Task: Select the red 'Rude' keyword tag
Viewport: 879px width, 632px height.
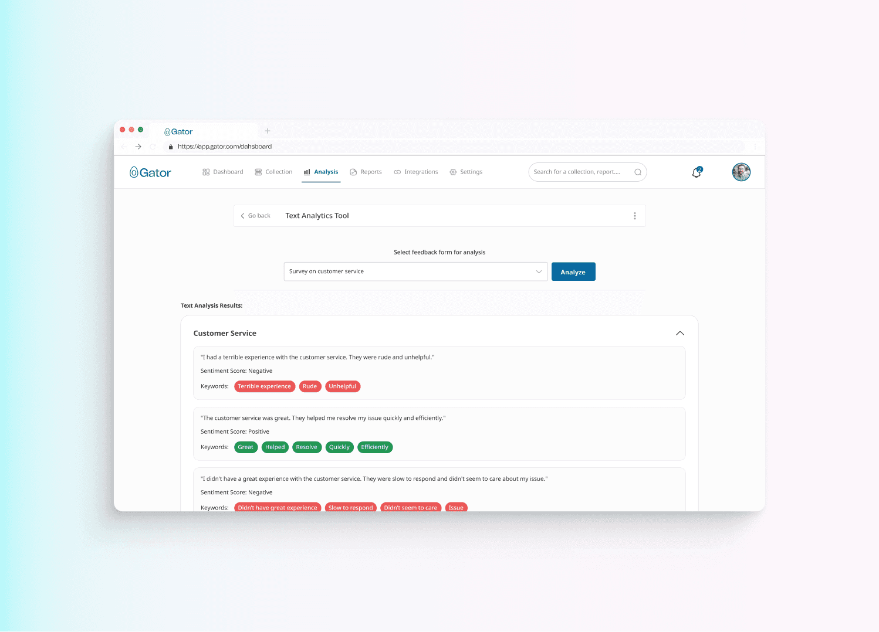Action: (310, 386)
